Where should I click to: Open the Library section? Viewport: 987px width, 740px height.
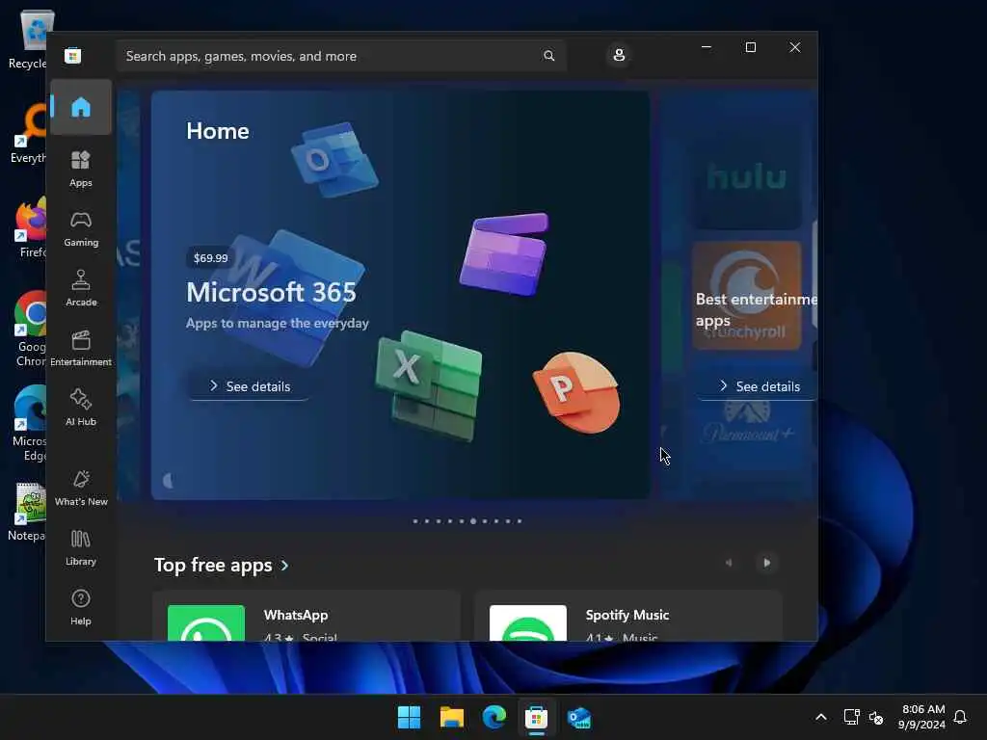coord(81,547)
